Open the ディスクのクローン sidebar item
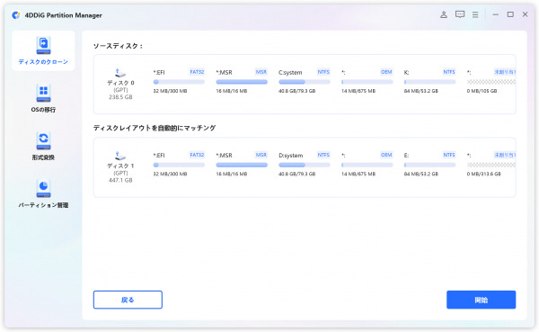The image size is (539, 332). coord(43,50)
